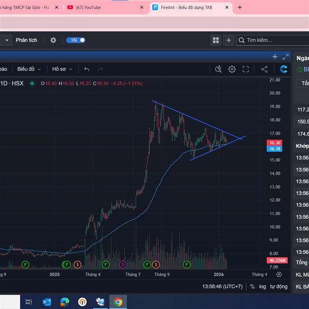Open chart settings gear in the chart toolbar

[x=232, y=69]
